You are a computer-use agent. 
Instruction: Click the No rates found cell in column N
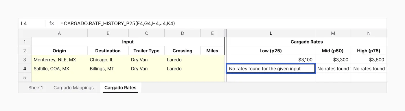tap(369, 69)
